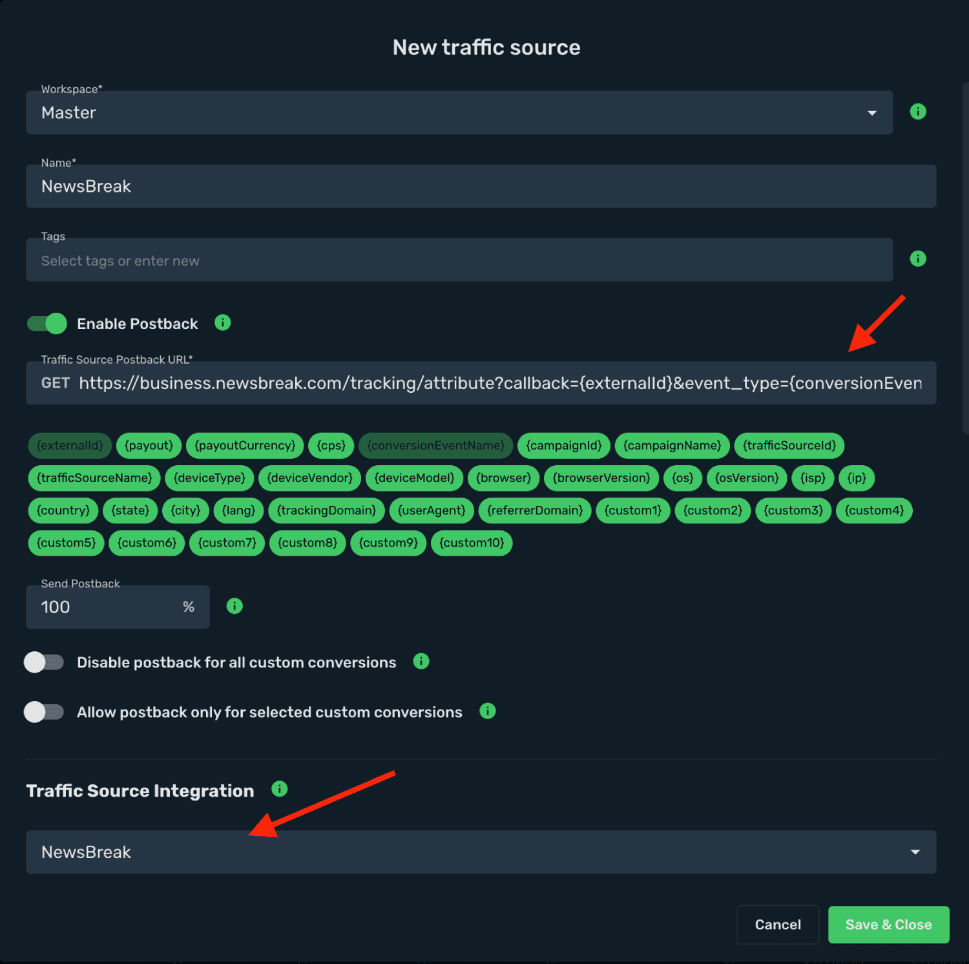Insert the {payoutCurrency} token
969x964 pixels.
click(x=245, y=446)
